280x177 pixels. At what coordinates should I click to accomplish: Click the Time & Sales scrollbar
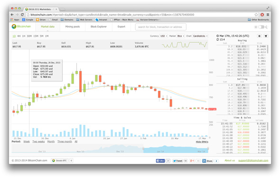(267, 126)
